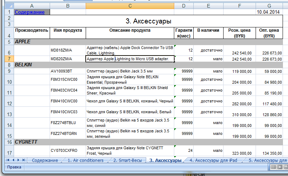
Task: Select column B header
Action: tap(68, 6)
